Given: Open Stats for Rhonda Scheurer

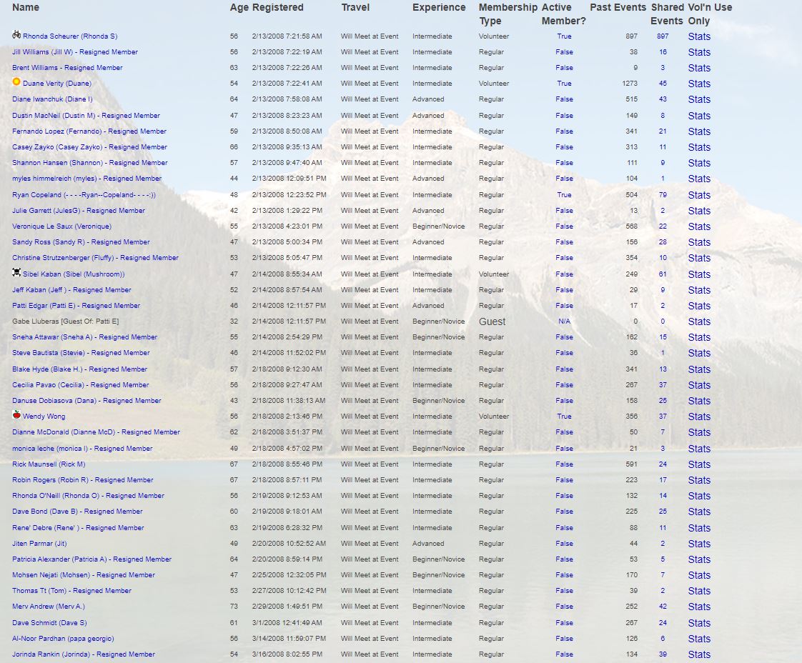Looking at the screenshot, I should 699,36.
